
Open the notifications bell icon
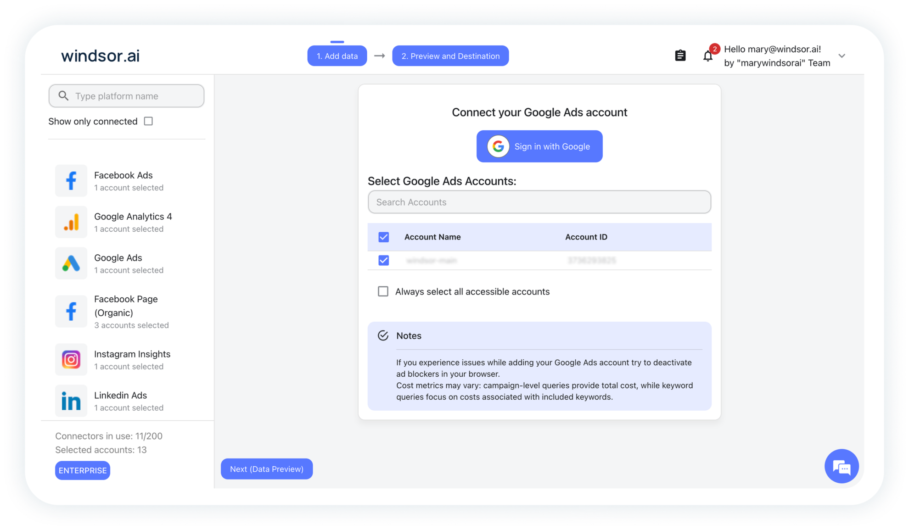[707, 56]
